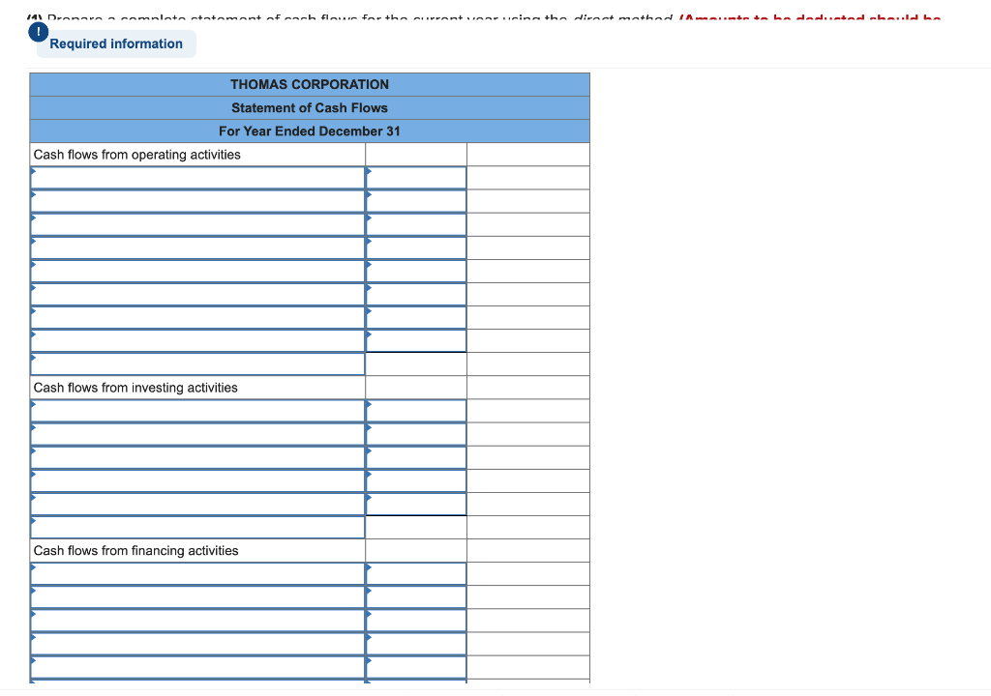Open last line-item dropdown directly above financing activities
The image size is (991, 696).
tap(197, 528)
